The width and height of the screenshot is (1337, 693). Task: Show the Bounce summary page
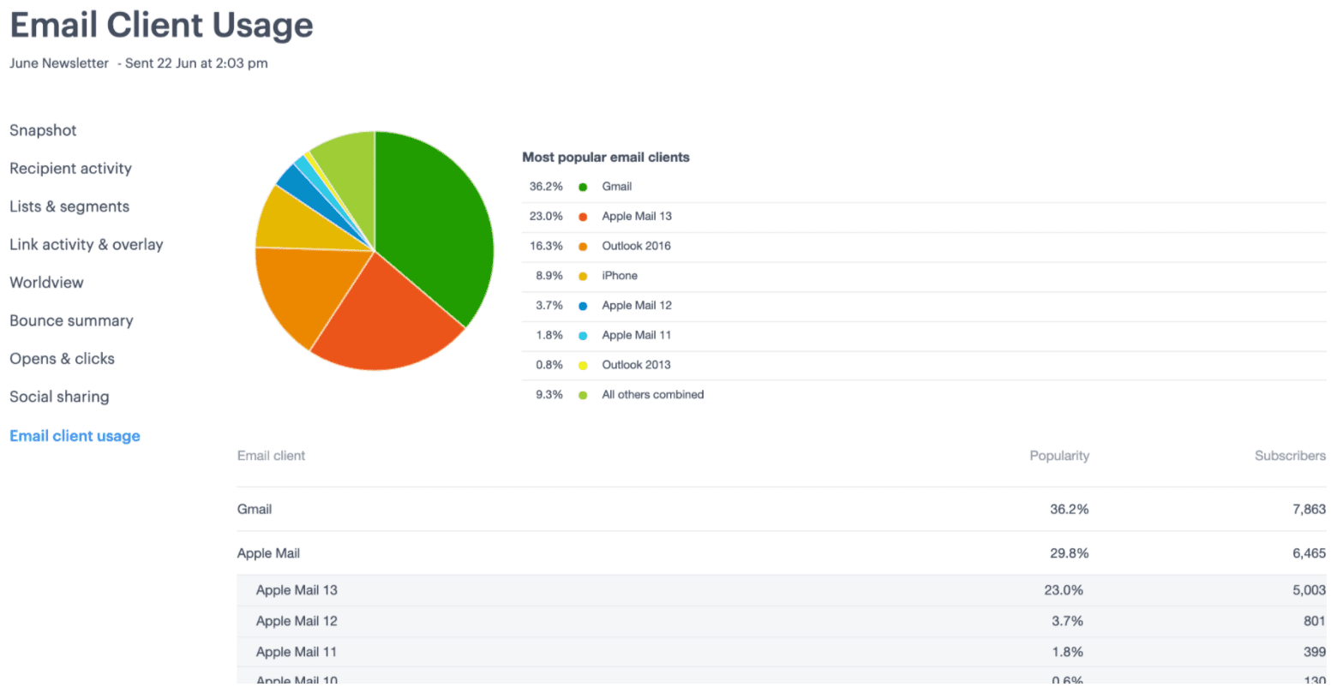tap(71, 321)
